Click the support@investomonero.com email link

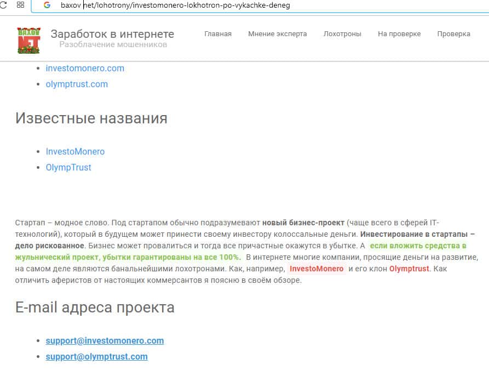105,340
